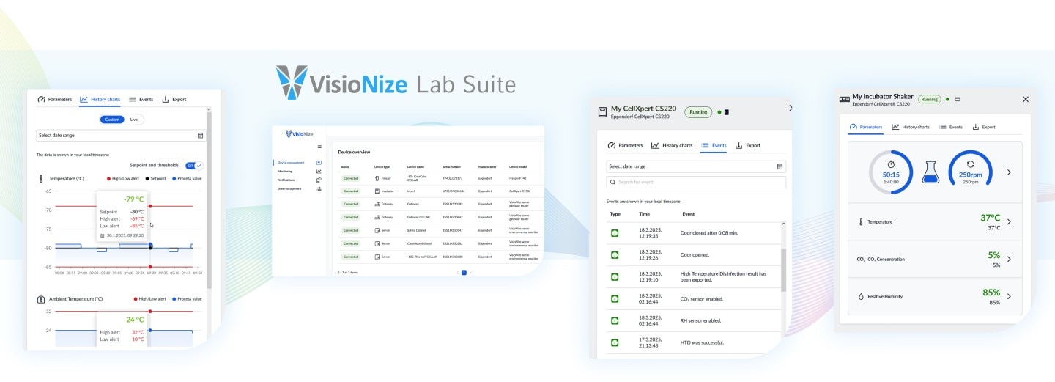Click Connected status of Incubator row
Image resolution: width=1055 pixels, height=382 pixels.
351,191
